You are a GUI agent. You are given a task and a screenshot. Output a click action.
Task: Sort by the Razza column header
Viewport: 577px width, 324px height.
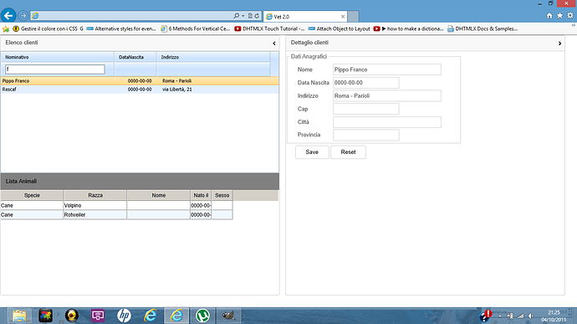[x=95, y=195]
